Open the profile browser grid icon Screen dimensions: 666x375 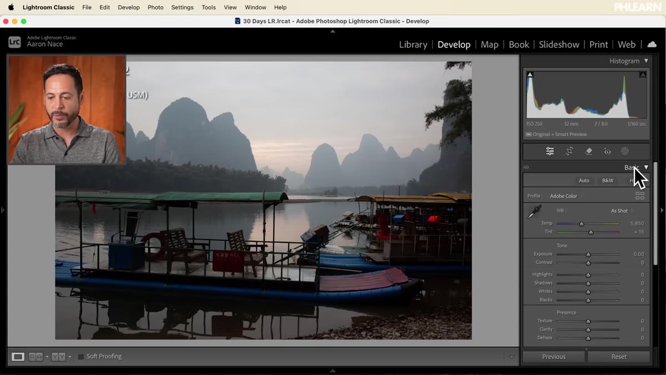tap(640, 196)
